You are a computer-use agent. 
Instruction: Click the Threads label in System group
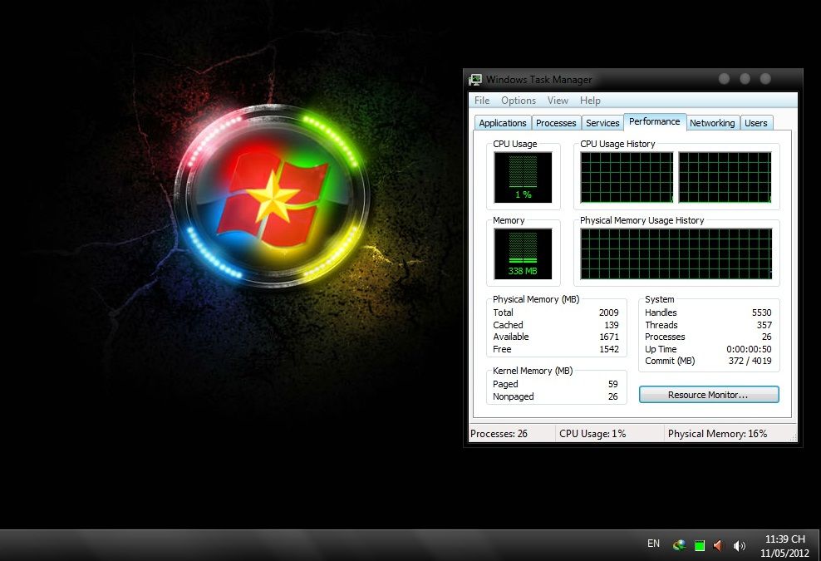[x=661, y=325]
